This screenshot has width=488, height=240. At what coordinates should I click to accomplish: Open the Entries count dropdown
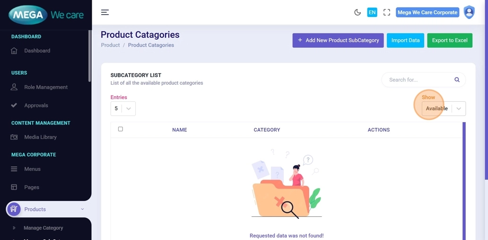pos(123,108)
